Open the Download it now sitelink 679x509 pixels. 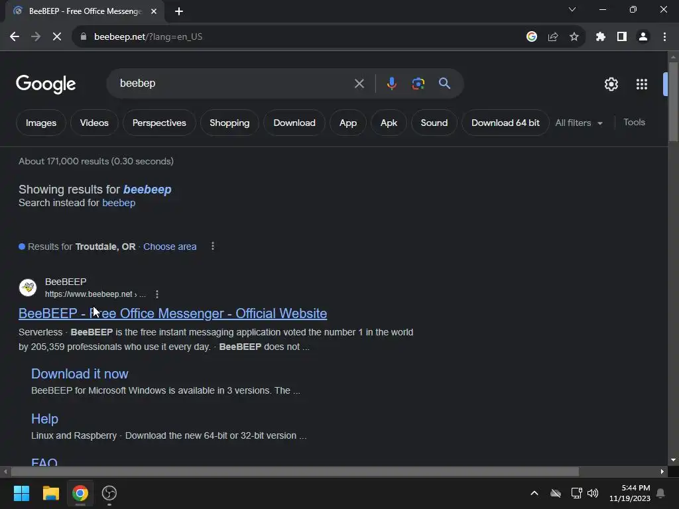pyautogui.click(x=80, y=374)
